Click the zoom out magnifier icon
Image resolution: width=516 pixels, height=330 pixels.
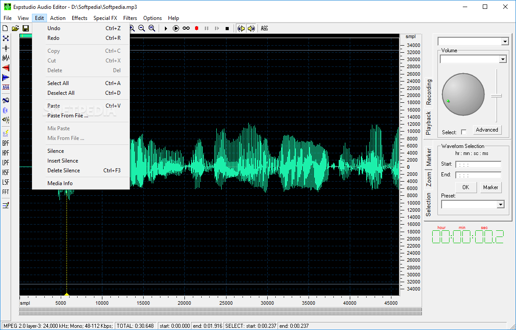141,28
